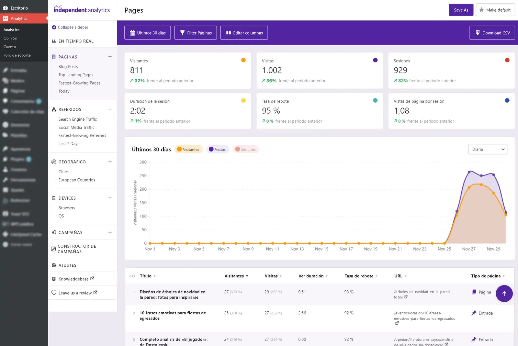Viewport: 518px width, 346px height.
Task: Expand Devices section with plus button
Action: [x=110, y=198]
